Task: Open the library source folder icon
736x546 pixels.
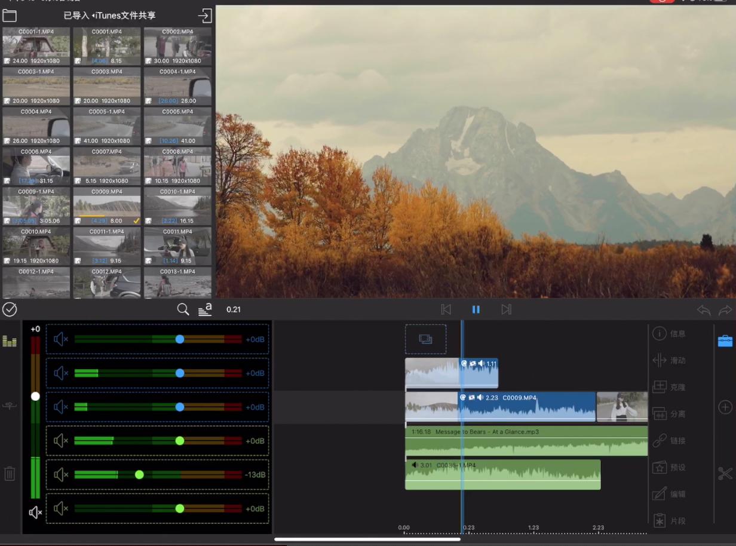Action: click(x=10, y=16)
